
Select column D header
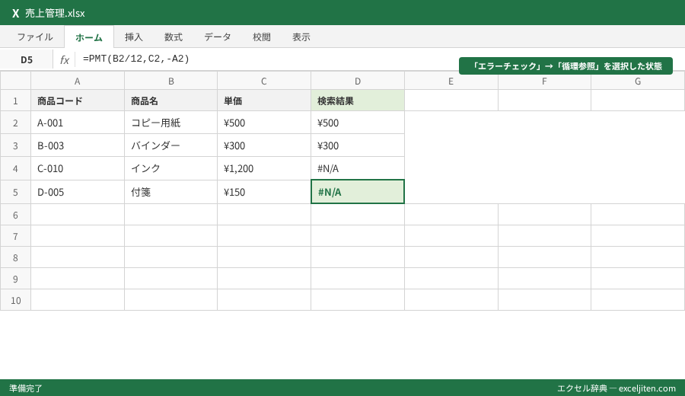click(x=358, y=81)
